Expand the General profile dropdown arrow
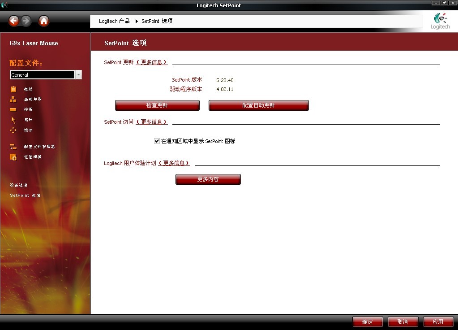This screenshot has height=330, width=458. (79, 74)
